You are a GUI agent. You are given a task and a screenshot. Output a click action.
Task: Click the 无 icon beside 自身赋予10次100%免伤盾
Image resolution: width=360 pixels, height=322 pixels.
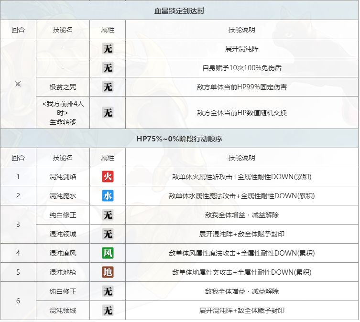point(108,68)
